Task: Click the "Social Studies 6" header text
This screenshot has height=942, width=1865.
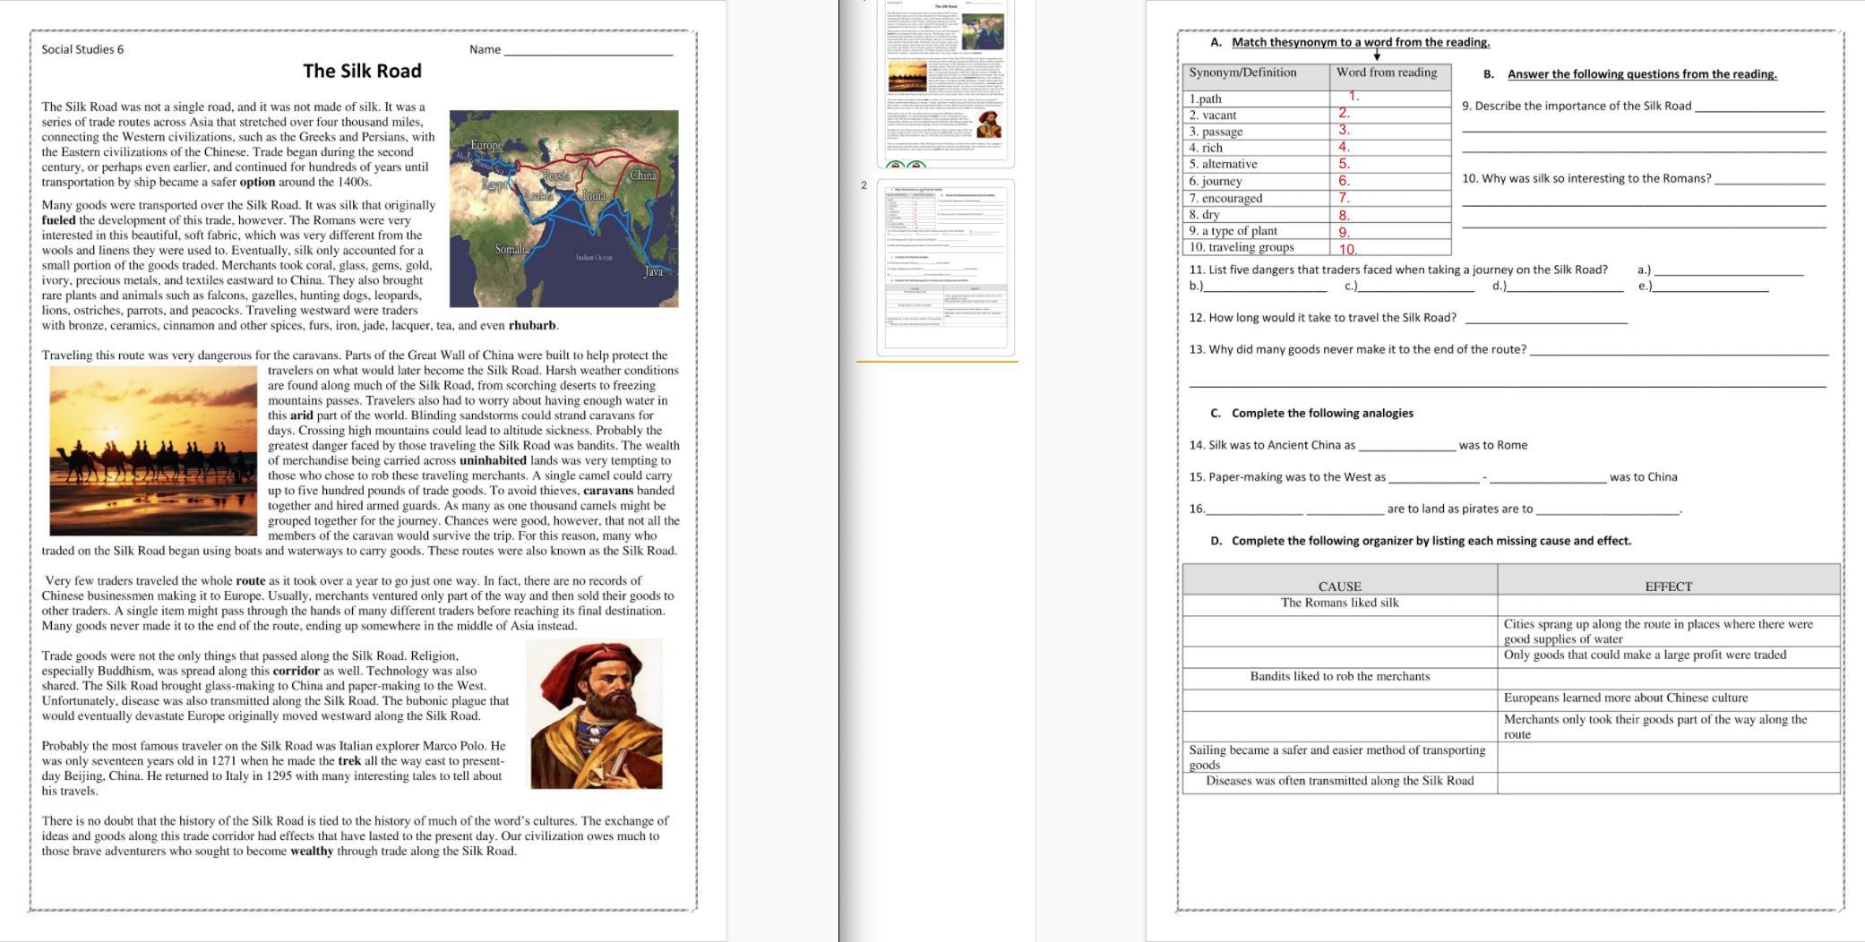Action: 82,49
